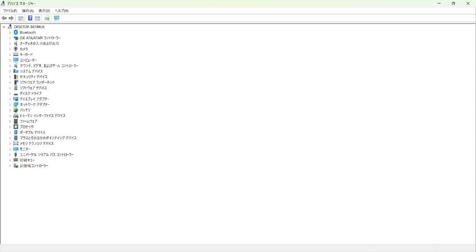Select the ディスク ドライブ tree item
This screenshot has width=476, height=252.
click(30, 93)
